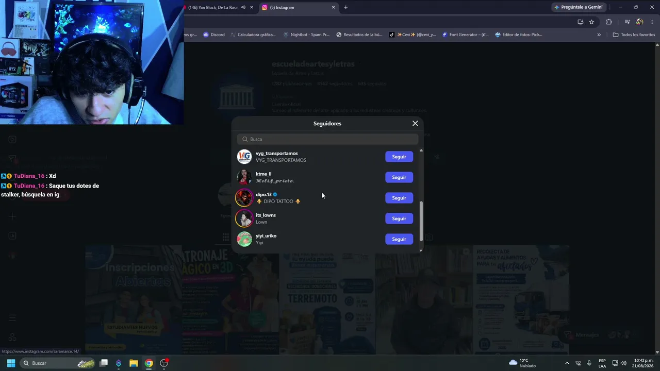This screenshot has width=660, height=371.
Task: Click the Pregúntale a Gemini button
Action: click(x=578, y=7)
